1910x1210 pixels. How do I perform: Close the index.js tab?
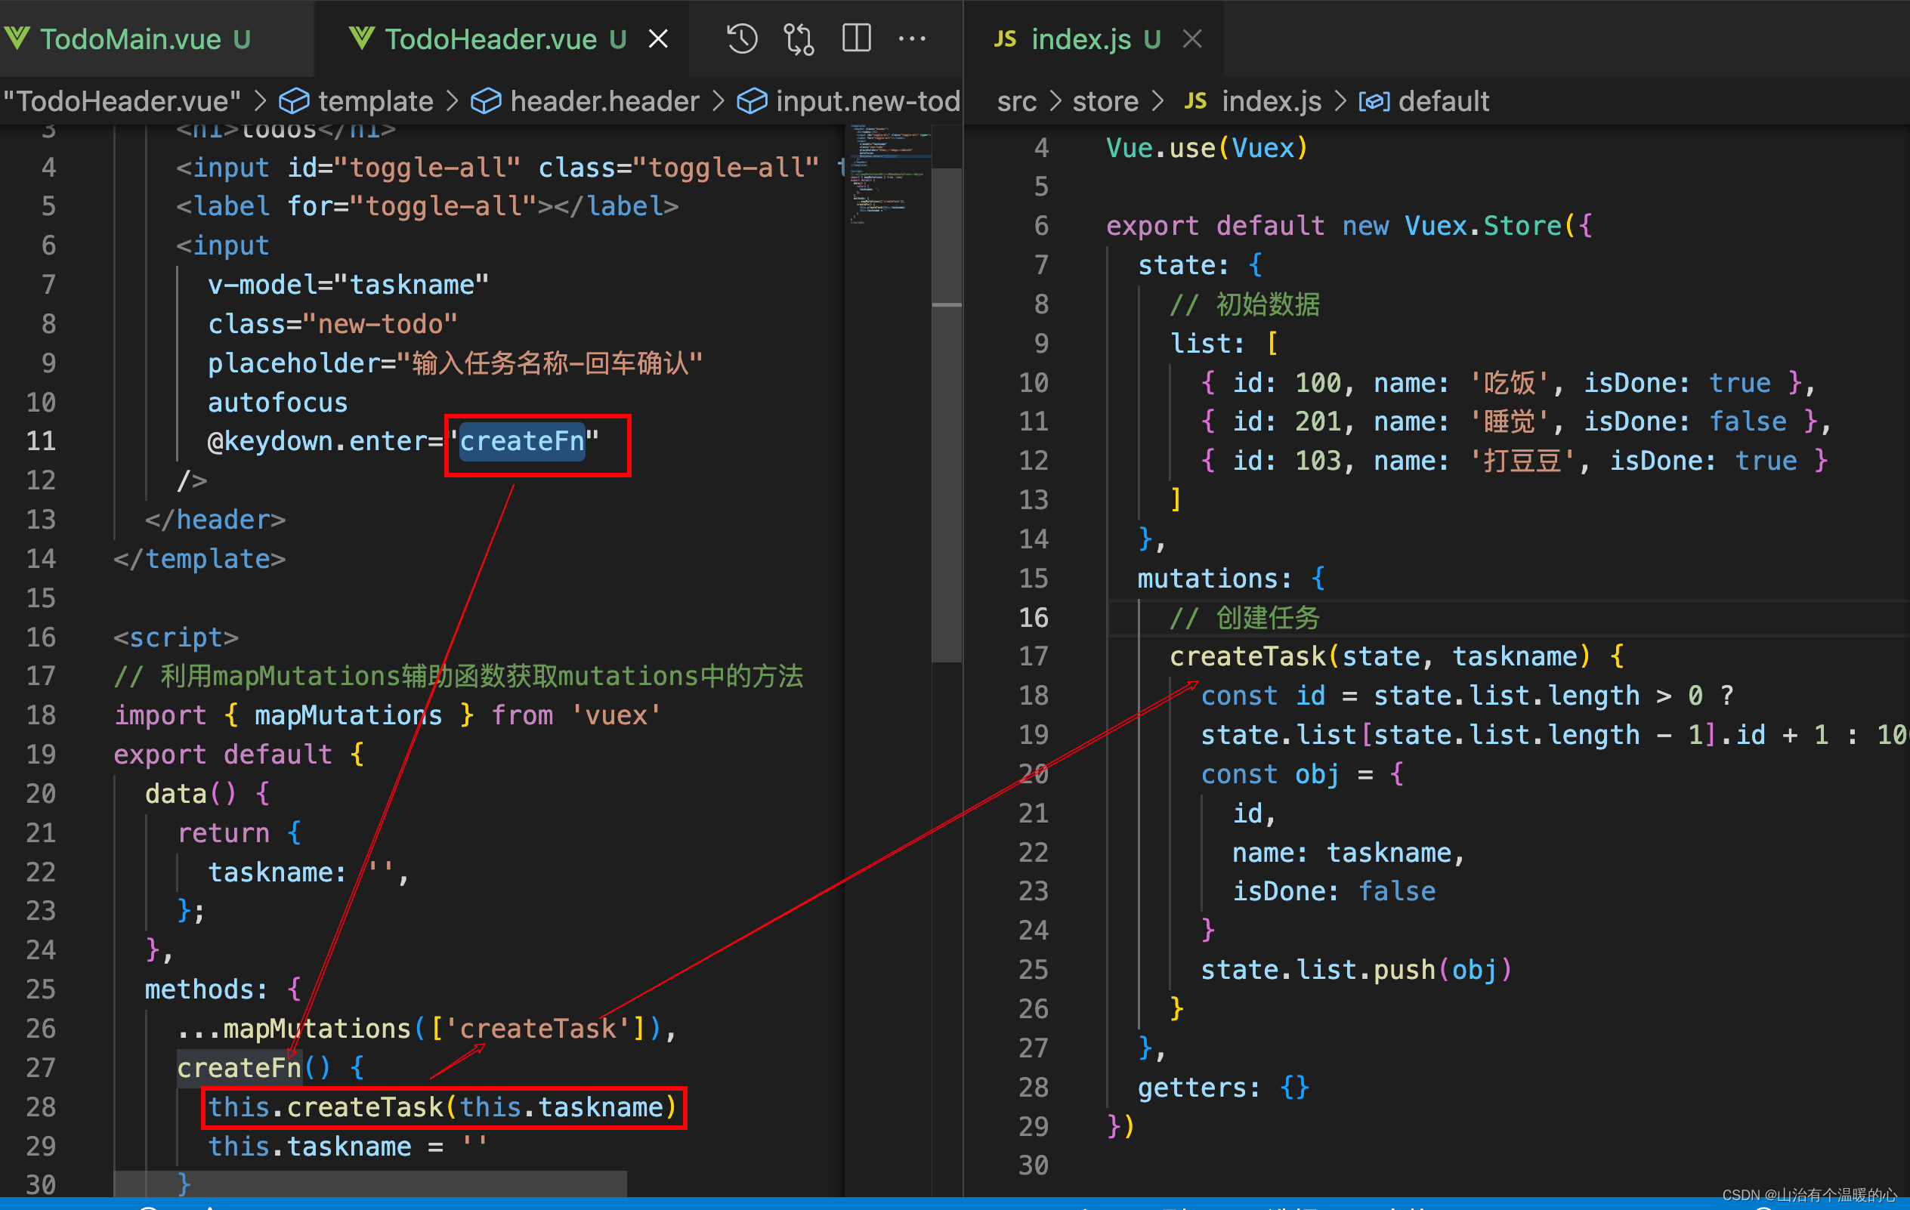click(x=1192, y=38)
